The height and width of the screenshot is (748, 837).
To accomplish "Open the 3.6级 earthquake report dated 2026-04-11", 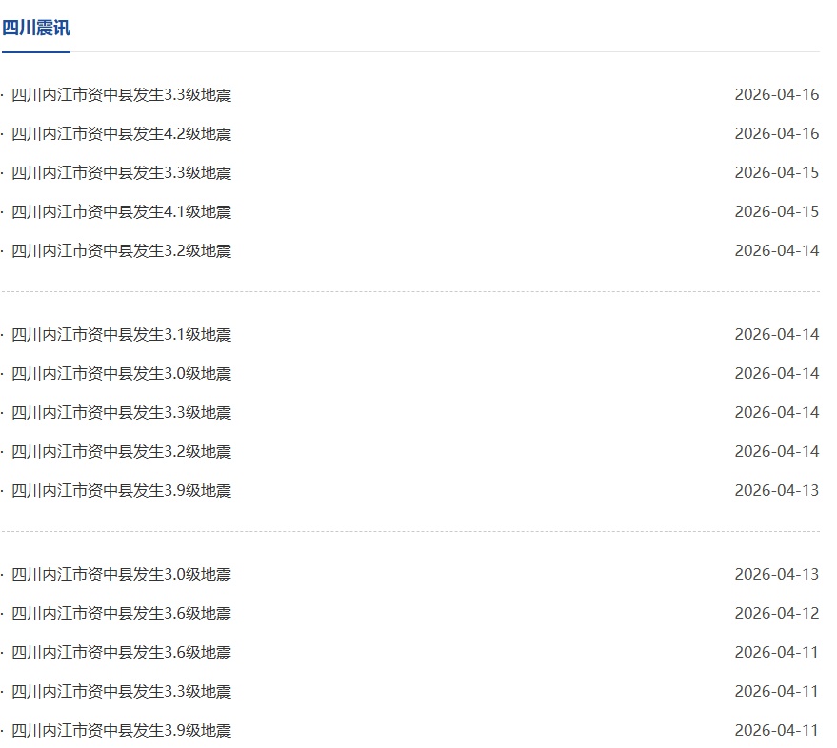I will coord(121,653).
